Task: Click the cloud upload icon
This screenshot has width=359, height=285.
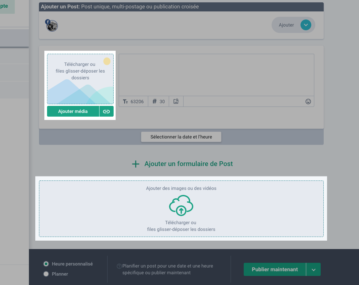Action: (181, 205)
